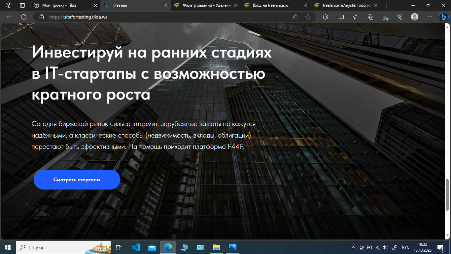Image resolution: width=451 pixels, height=254 pixels.
Task: Click the Инвестируй на ранних стадиях heading
Action: tap(152, 73)
